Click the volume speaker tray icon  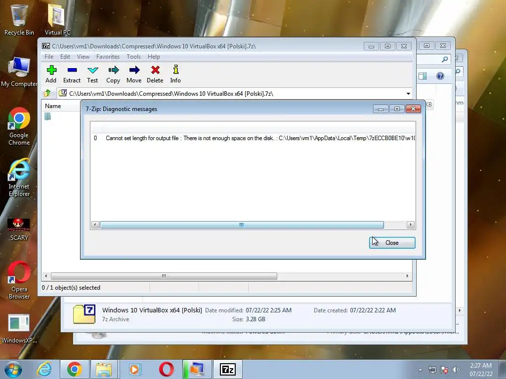pos(456,370)
